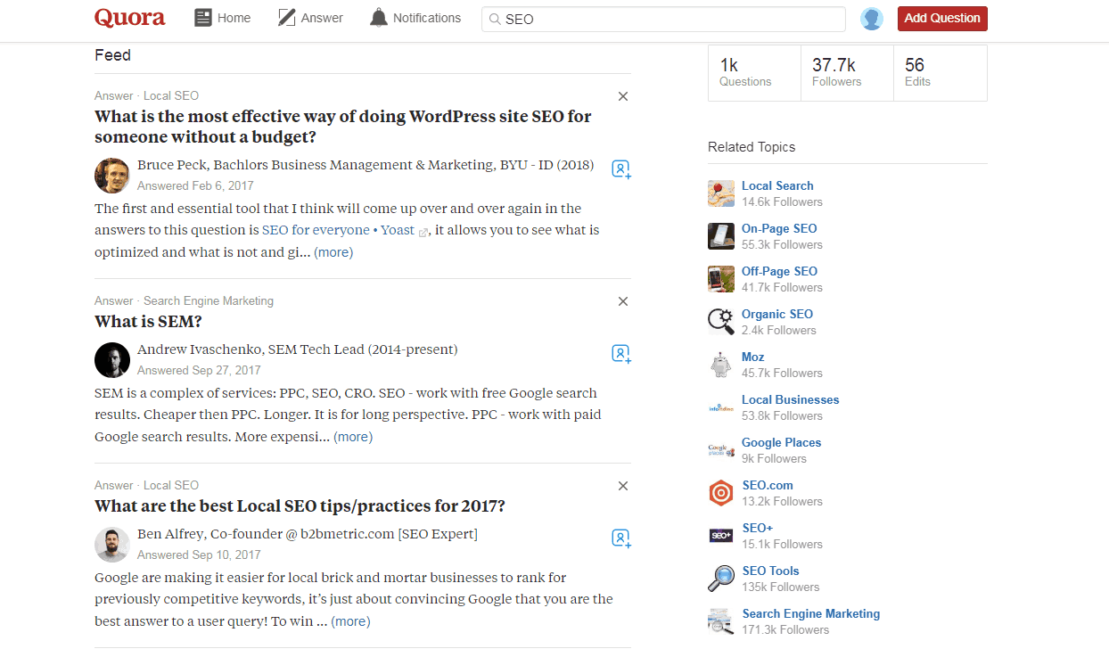Open the user profile avatar

coord(872,19)
